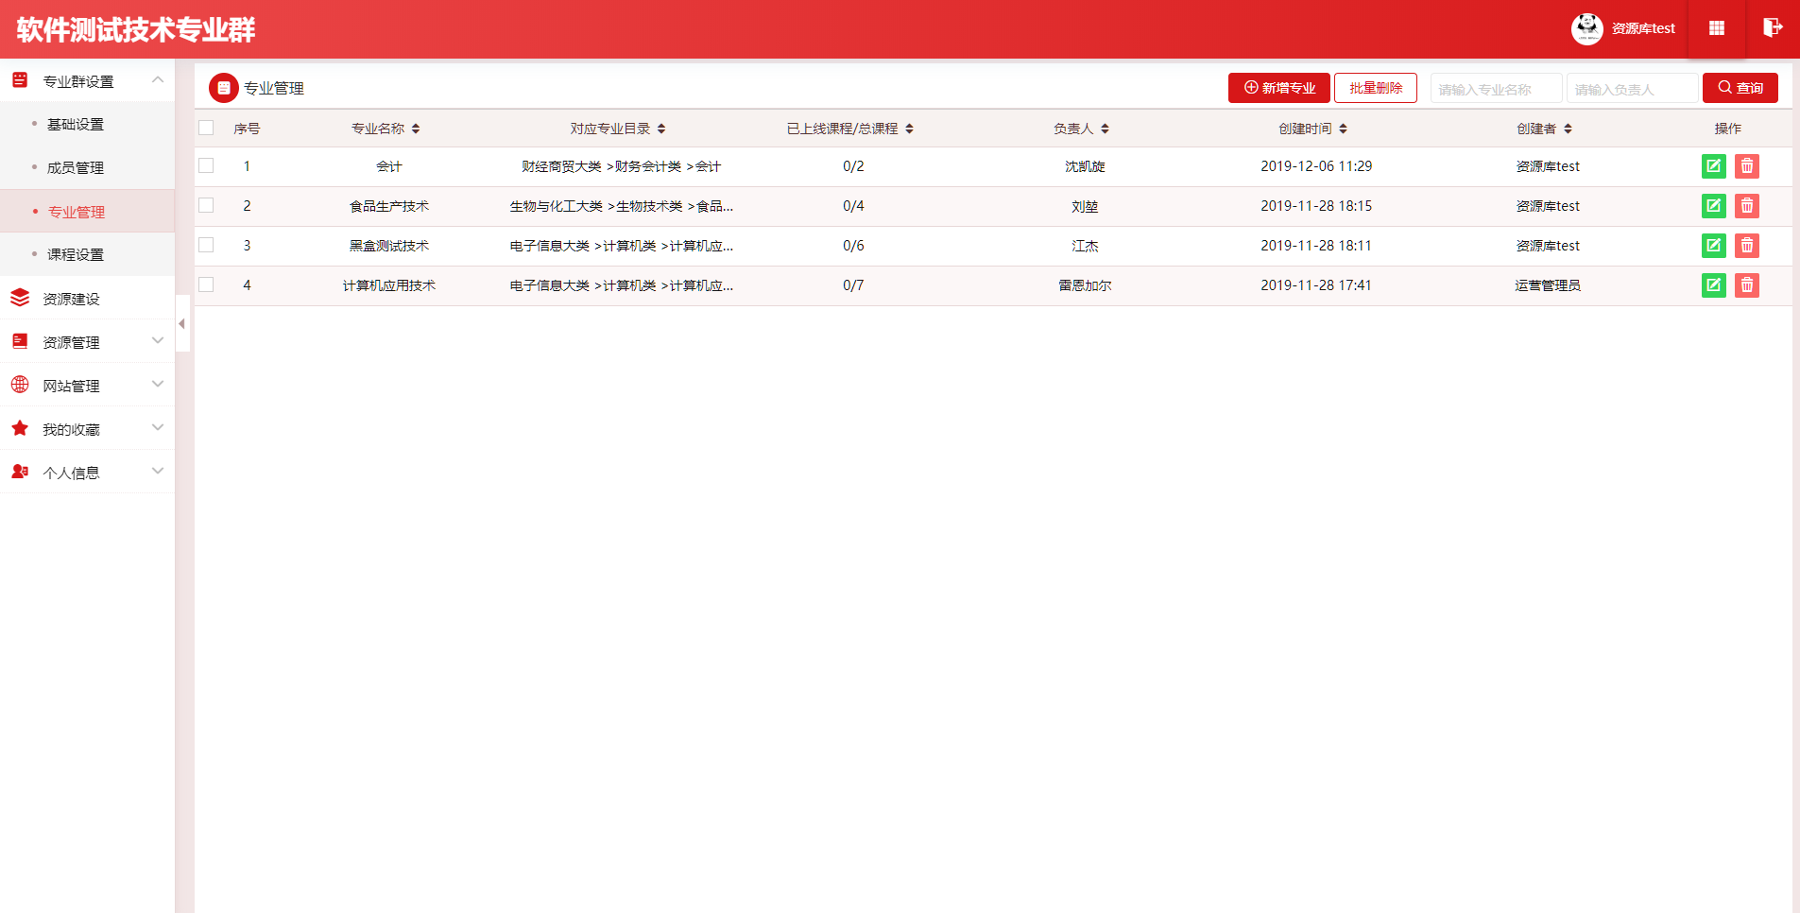
Task: Delete the 食品生产技术 row
Action: click(1747, 206)
